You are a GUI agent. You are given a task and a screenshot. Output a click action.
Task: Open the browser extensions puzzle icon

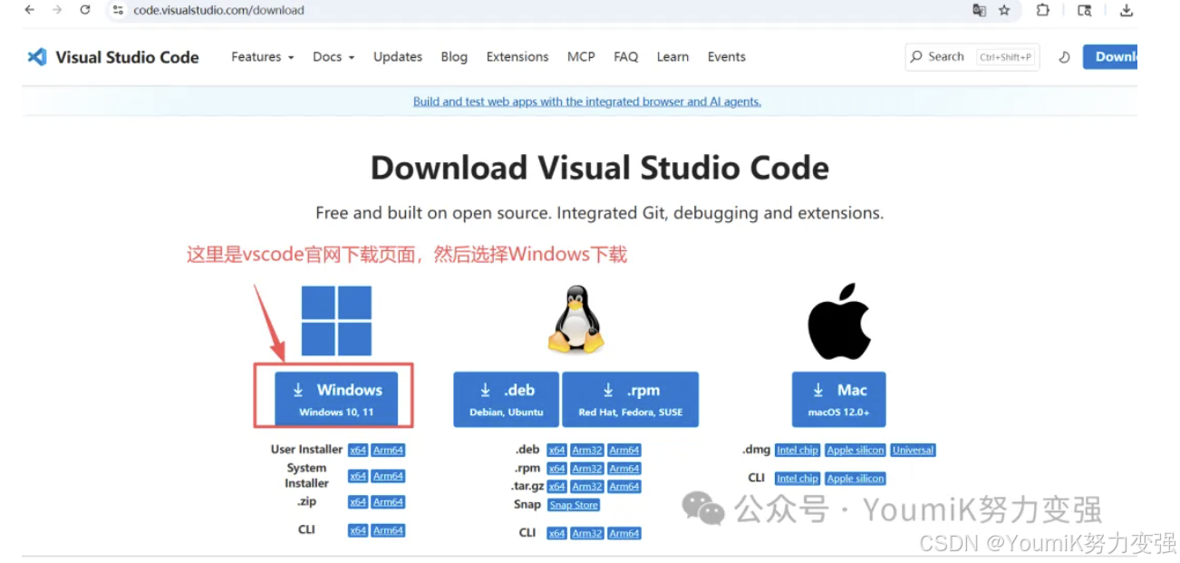[1043, 10]
